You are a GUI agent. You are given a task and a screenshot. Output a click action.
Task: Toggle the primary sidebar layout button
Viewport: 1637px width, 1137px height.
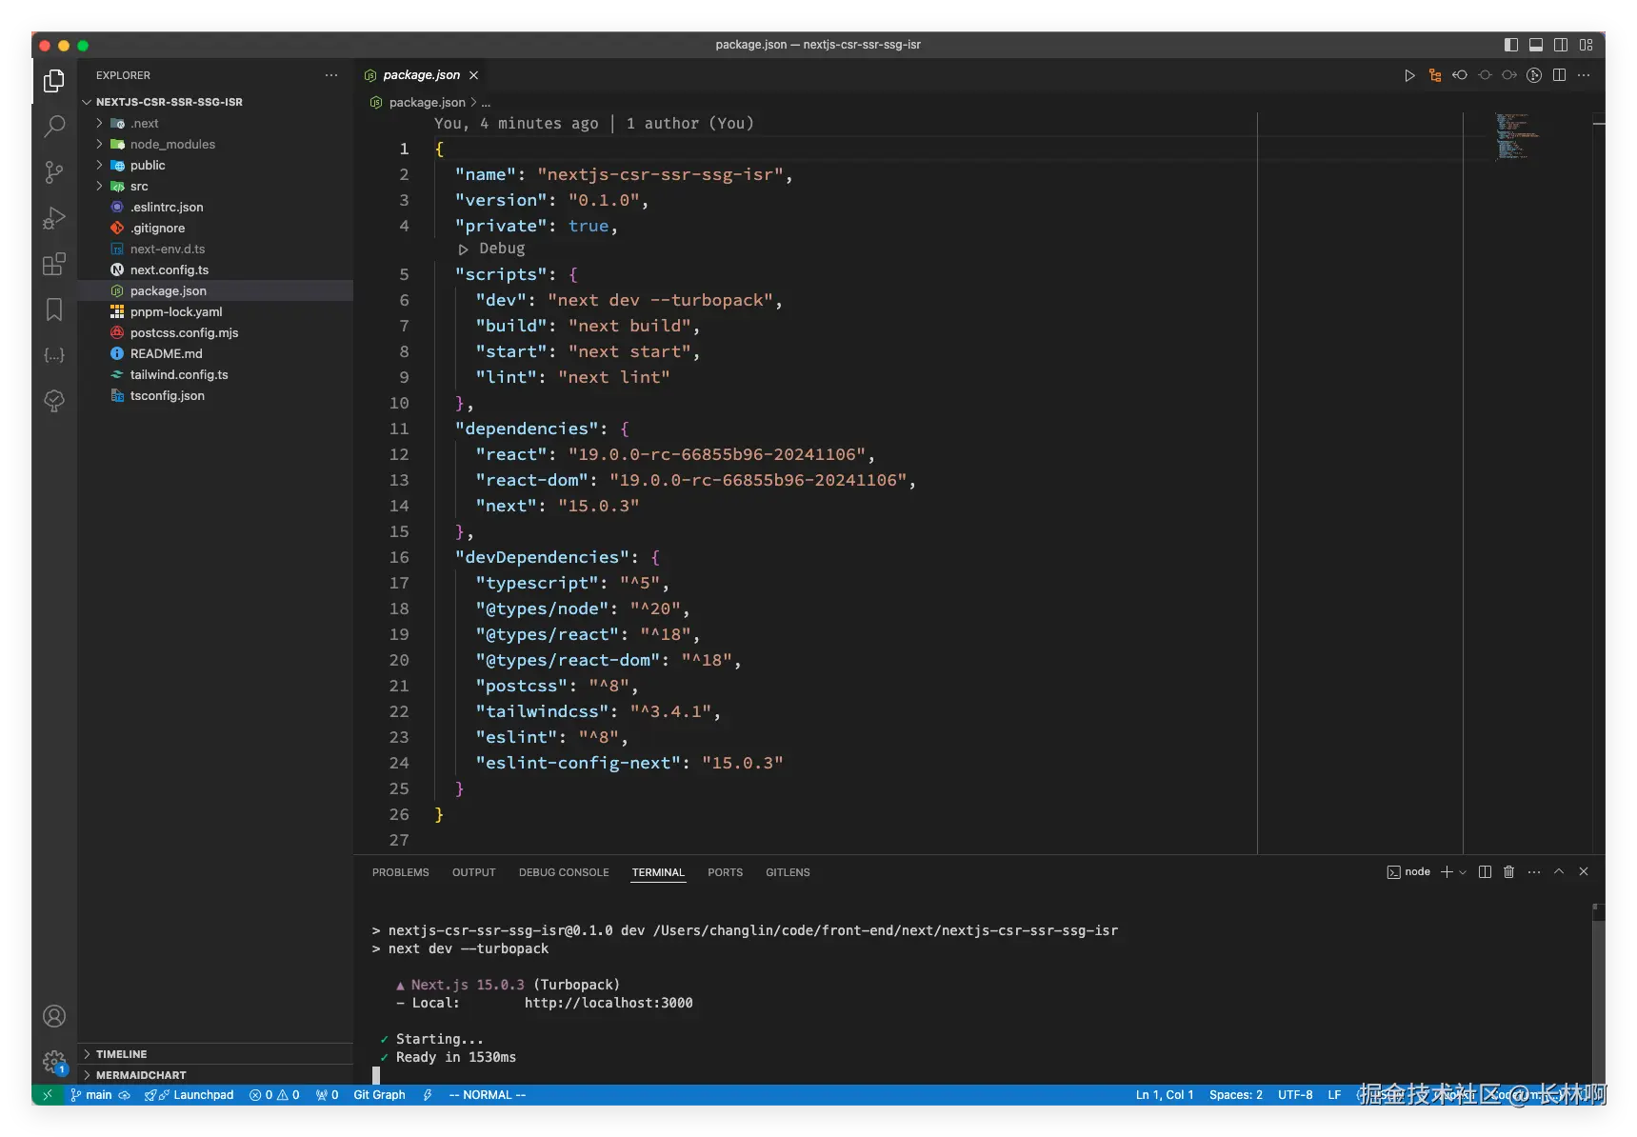click(x=1511, y=45)
